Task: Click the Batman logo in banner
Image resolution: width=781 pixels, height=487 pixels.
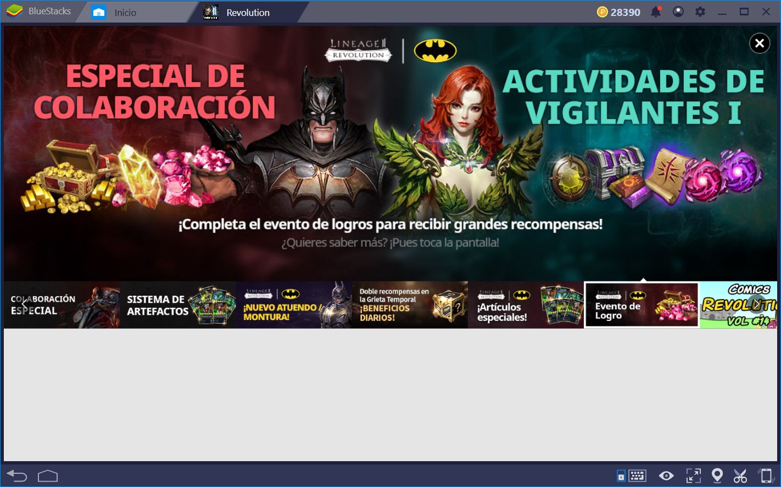Action: [436, 51]
